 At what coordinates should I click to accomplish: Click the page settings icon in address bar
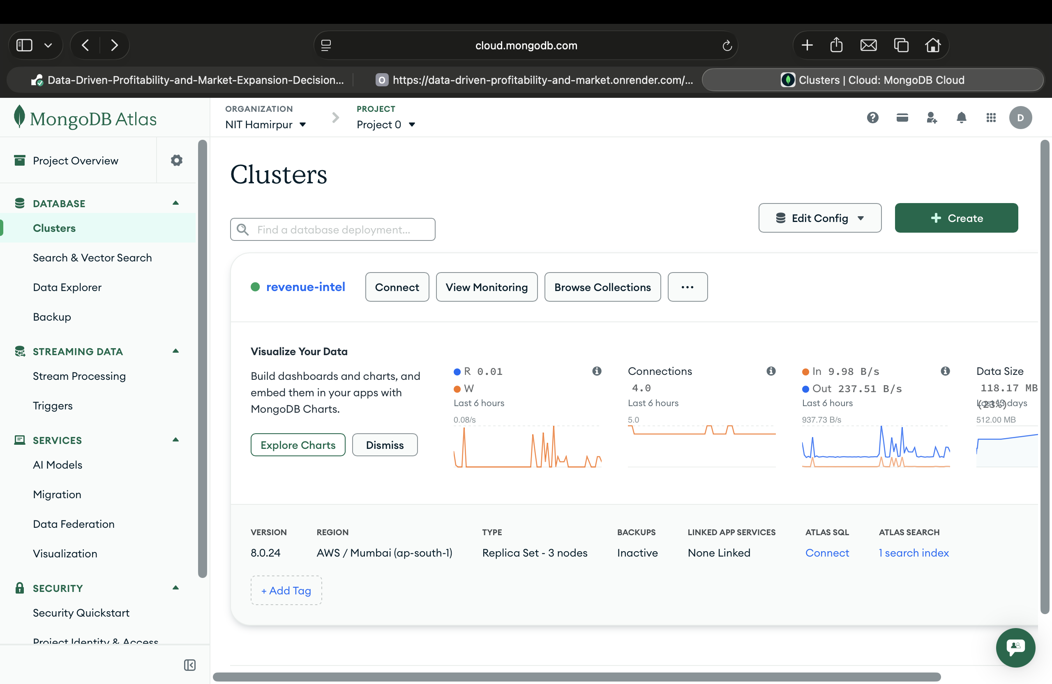point(326,45)
